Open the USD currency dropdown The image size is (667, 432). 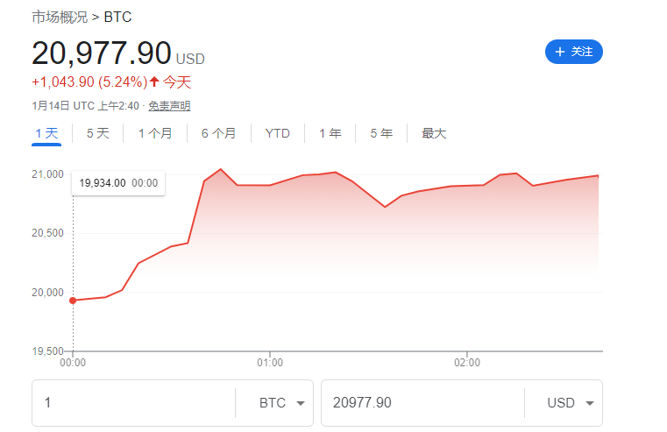click(564, 403)
